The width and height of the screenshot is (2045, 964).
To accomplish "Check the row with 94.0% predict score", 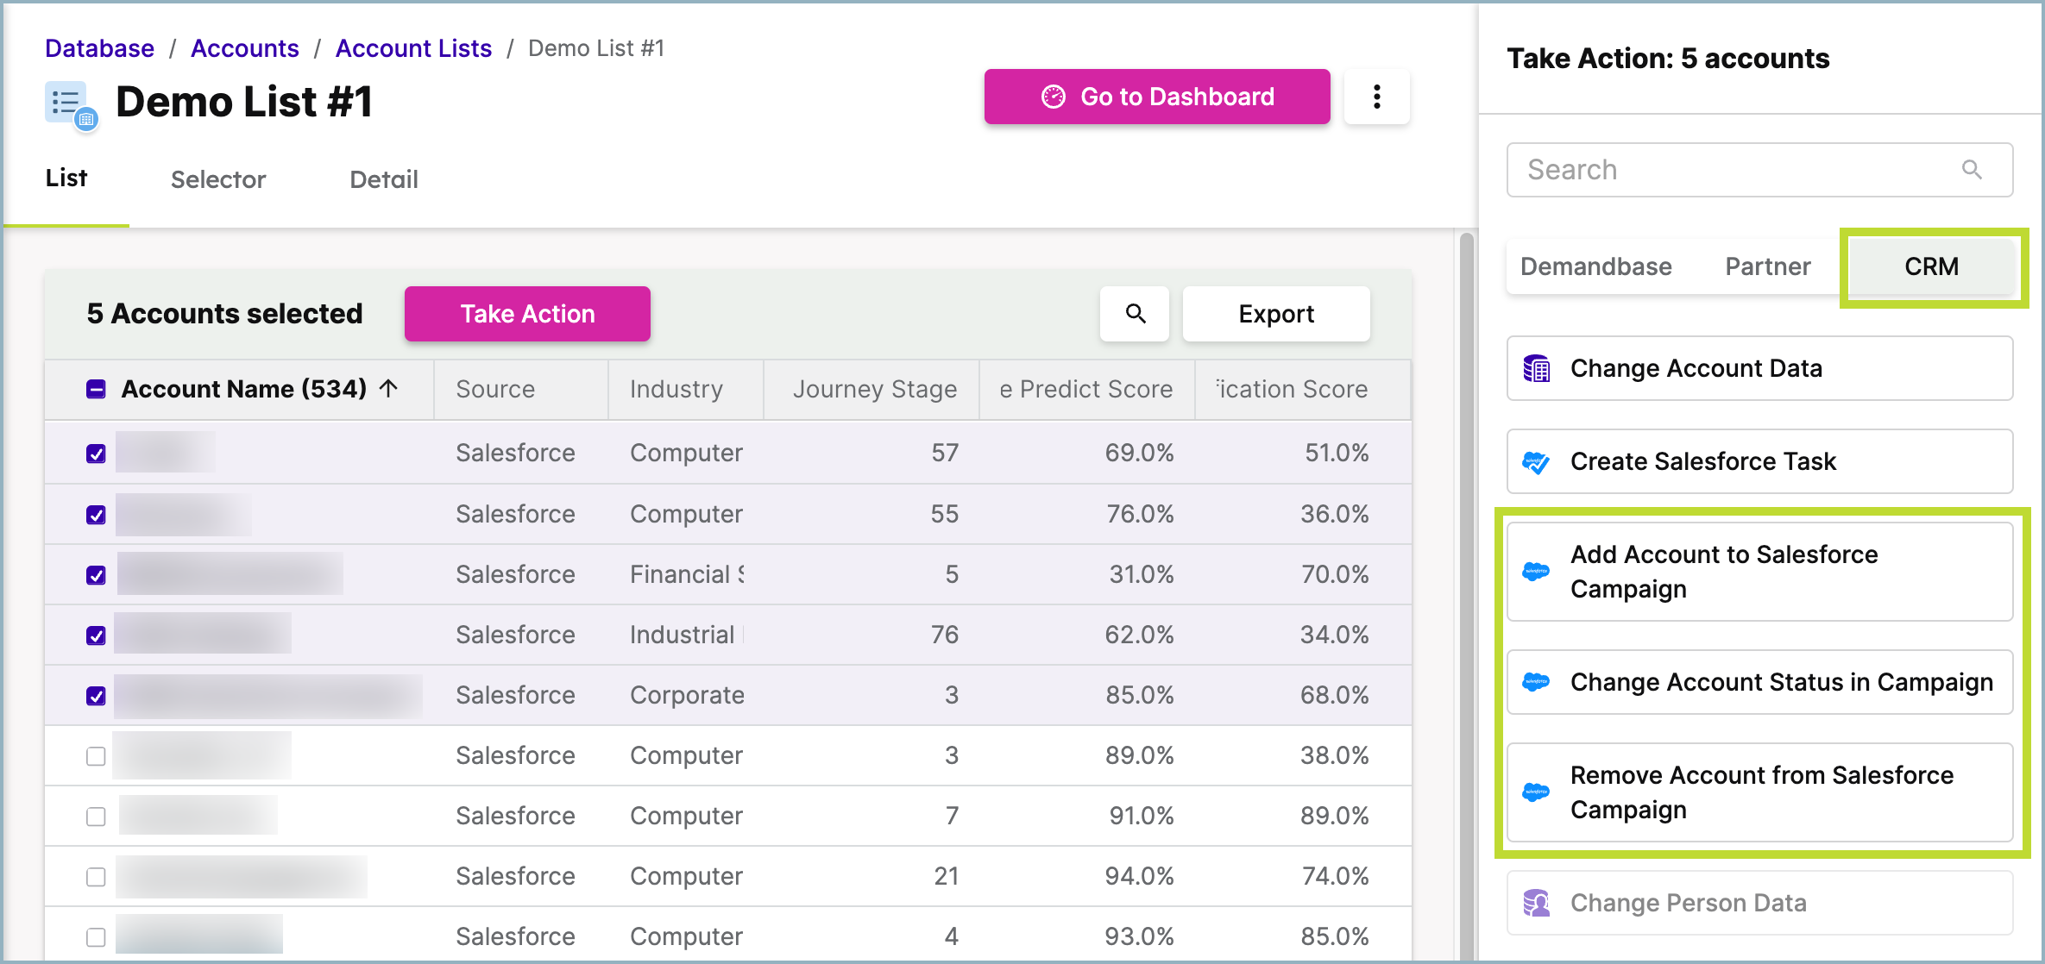I will click(96, 877).
